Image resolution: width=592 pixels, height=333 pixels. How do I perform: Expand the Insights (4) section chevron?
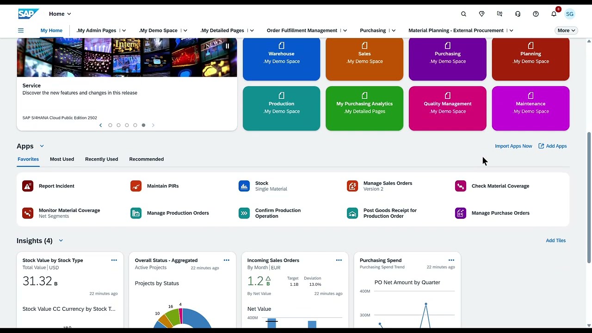coord(61,240)
